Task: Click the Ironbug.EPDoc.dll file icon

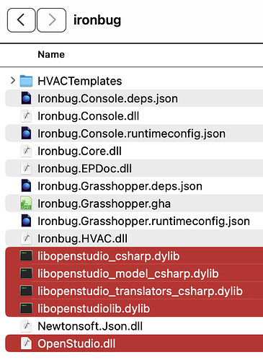Action: (26, 168)
